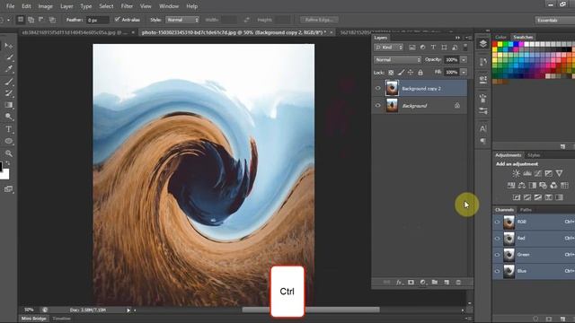Create a new group folder
The width and height of the screenshot is (575, 323).
(x=435, y=283)
